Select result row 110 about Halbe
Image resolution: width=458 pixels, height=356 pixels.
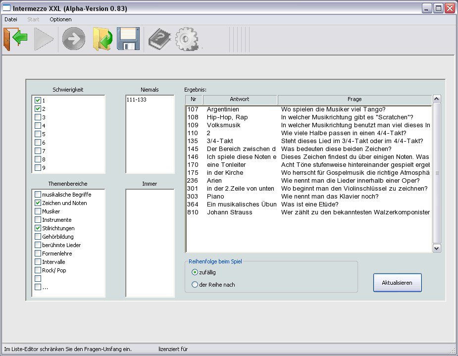[308, 133]
